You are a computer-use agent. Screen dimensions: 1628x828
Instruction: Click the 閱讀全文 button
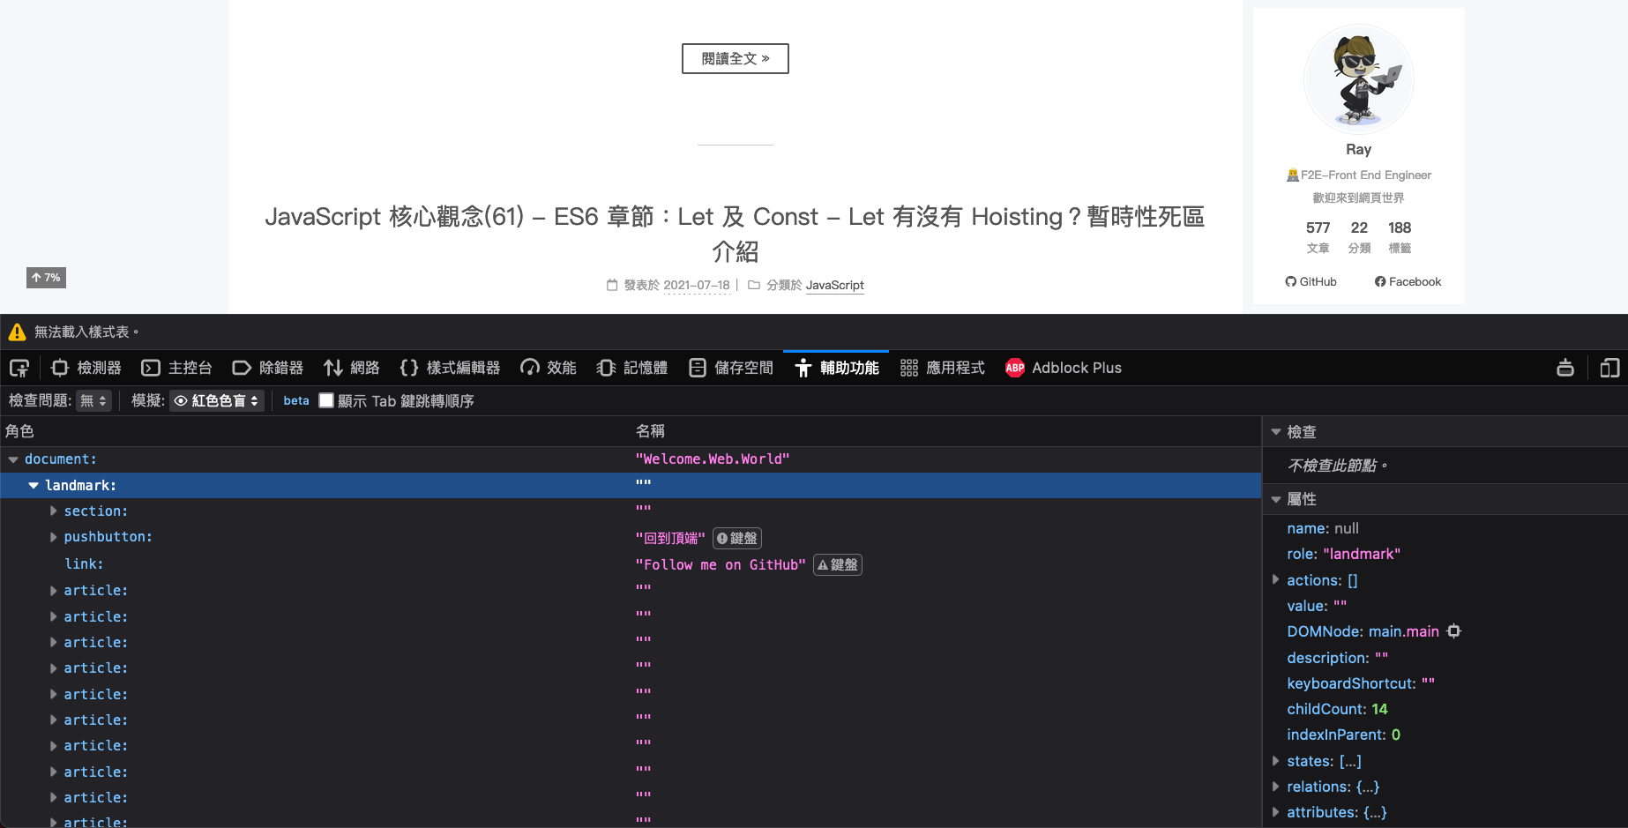coord(735,59)
